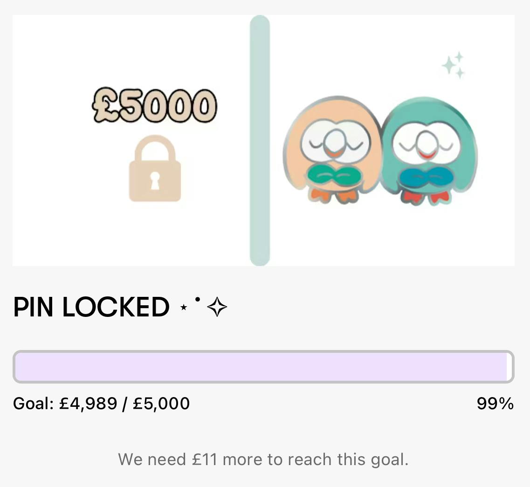
Task: Click the 'We need £11 more' message
Action: (x=263, y=460)
